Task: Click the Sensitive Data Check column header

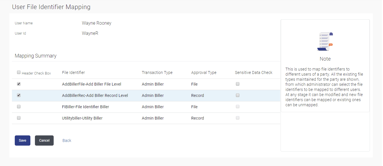Action: [x=254, y=73]
